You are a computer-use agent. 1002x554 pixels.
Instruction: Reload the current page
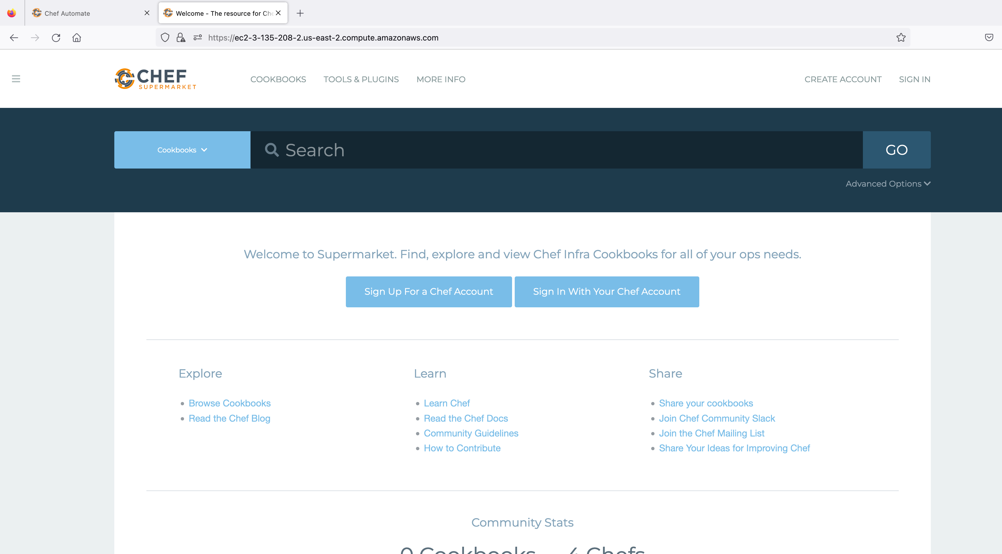click(56, 37)
